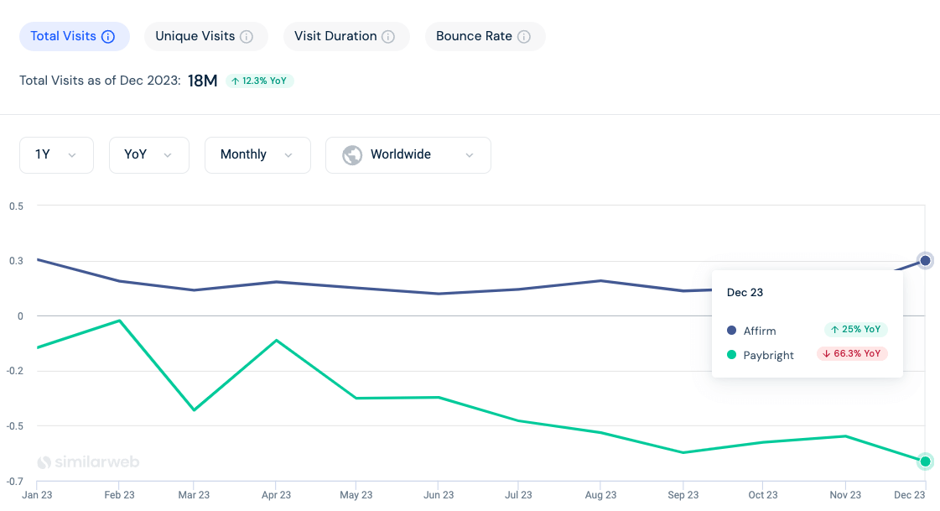Open the Worldwide region dropdown
Viewport: 940px width, 511px height.
coord(408,154)
